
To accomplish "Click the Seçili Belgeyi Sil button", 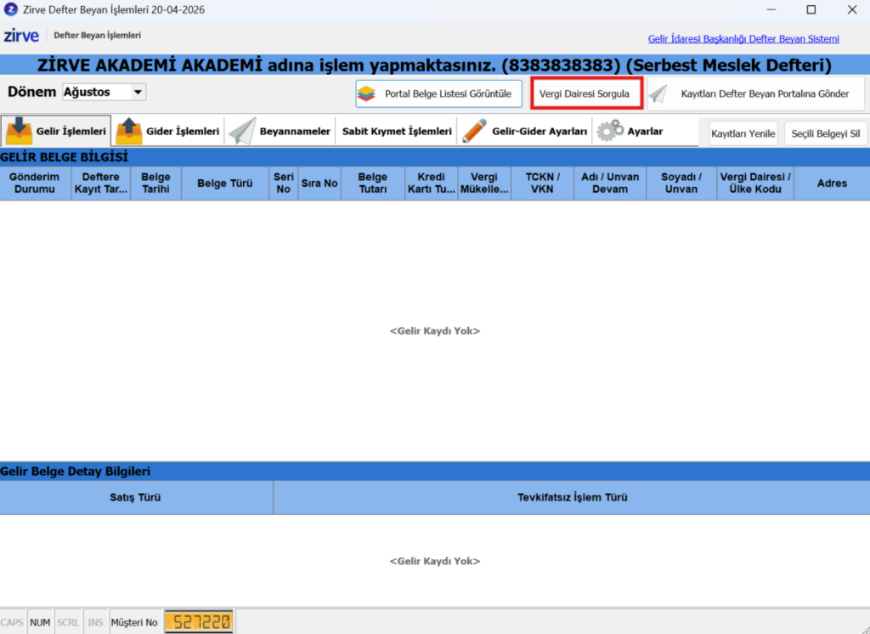I will point(826,133).
